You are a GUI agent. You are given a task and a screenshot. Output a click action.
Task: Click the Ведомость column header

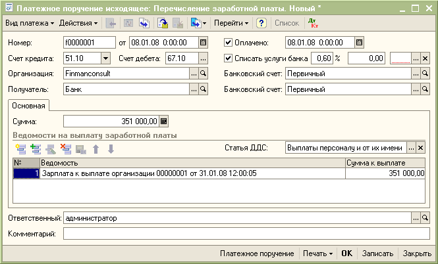(x=193, y=163)
